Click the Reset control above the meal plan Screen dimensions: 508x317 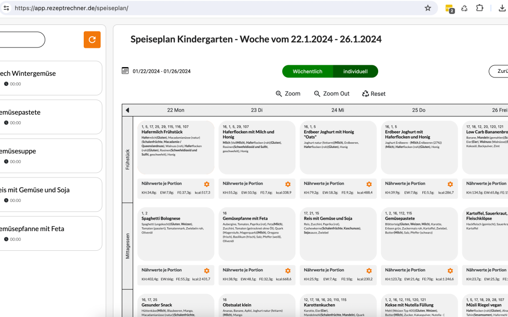[373, 93]
